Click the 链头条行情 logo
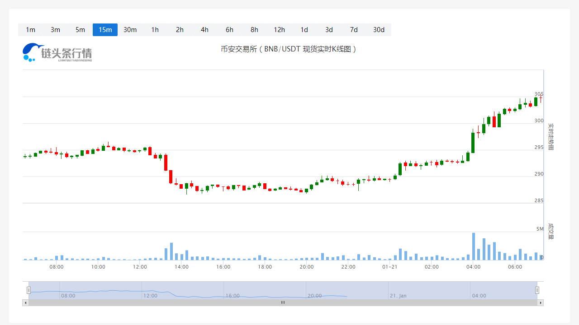 (57, 52)
